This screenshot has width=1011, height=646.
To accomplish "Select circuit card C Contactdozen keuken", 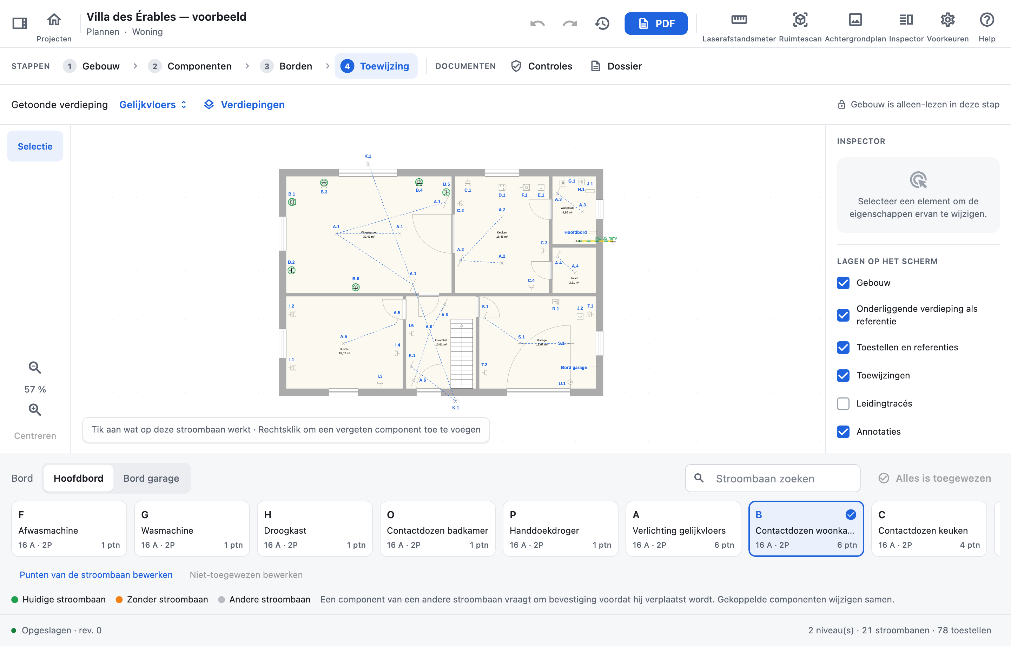I will tap(929, 529).
